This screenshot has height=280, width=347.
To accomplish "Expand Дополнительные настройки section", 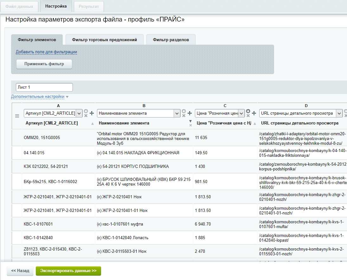I will (x=38, y=97).
